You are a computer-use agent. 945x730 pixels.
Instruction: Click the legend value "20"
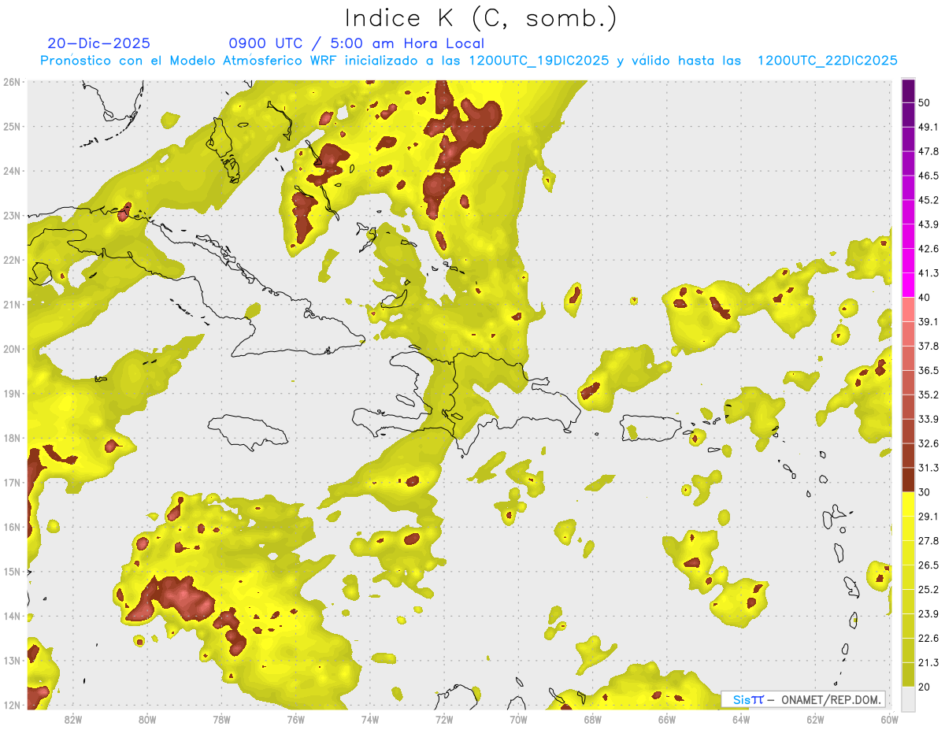point(925,687)
